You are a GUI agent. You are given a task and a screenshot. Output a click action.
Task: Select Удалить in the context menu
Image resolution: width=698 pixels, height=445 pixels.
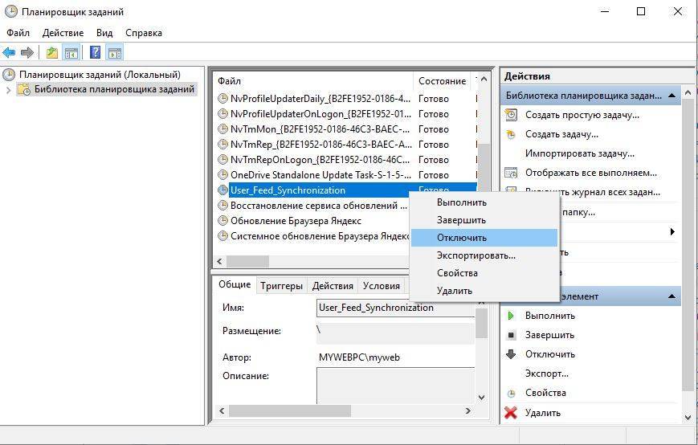[454, 291]
